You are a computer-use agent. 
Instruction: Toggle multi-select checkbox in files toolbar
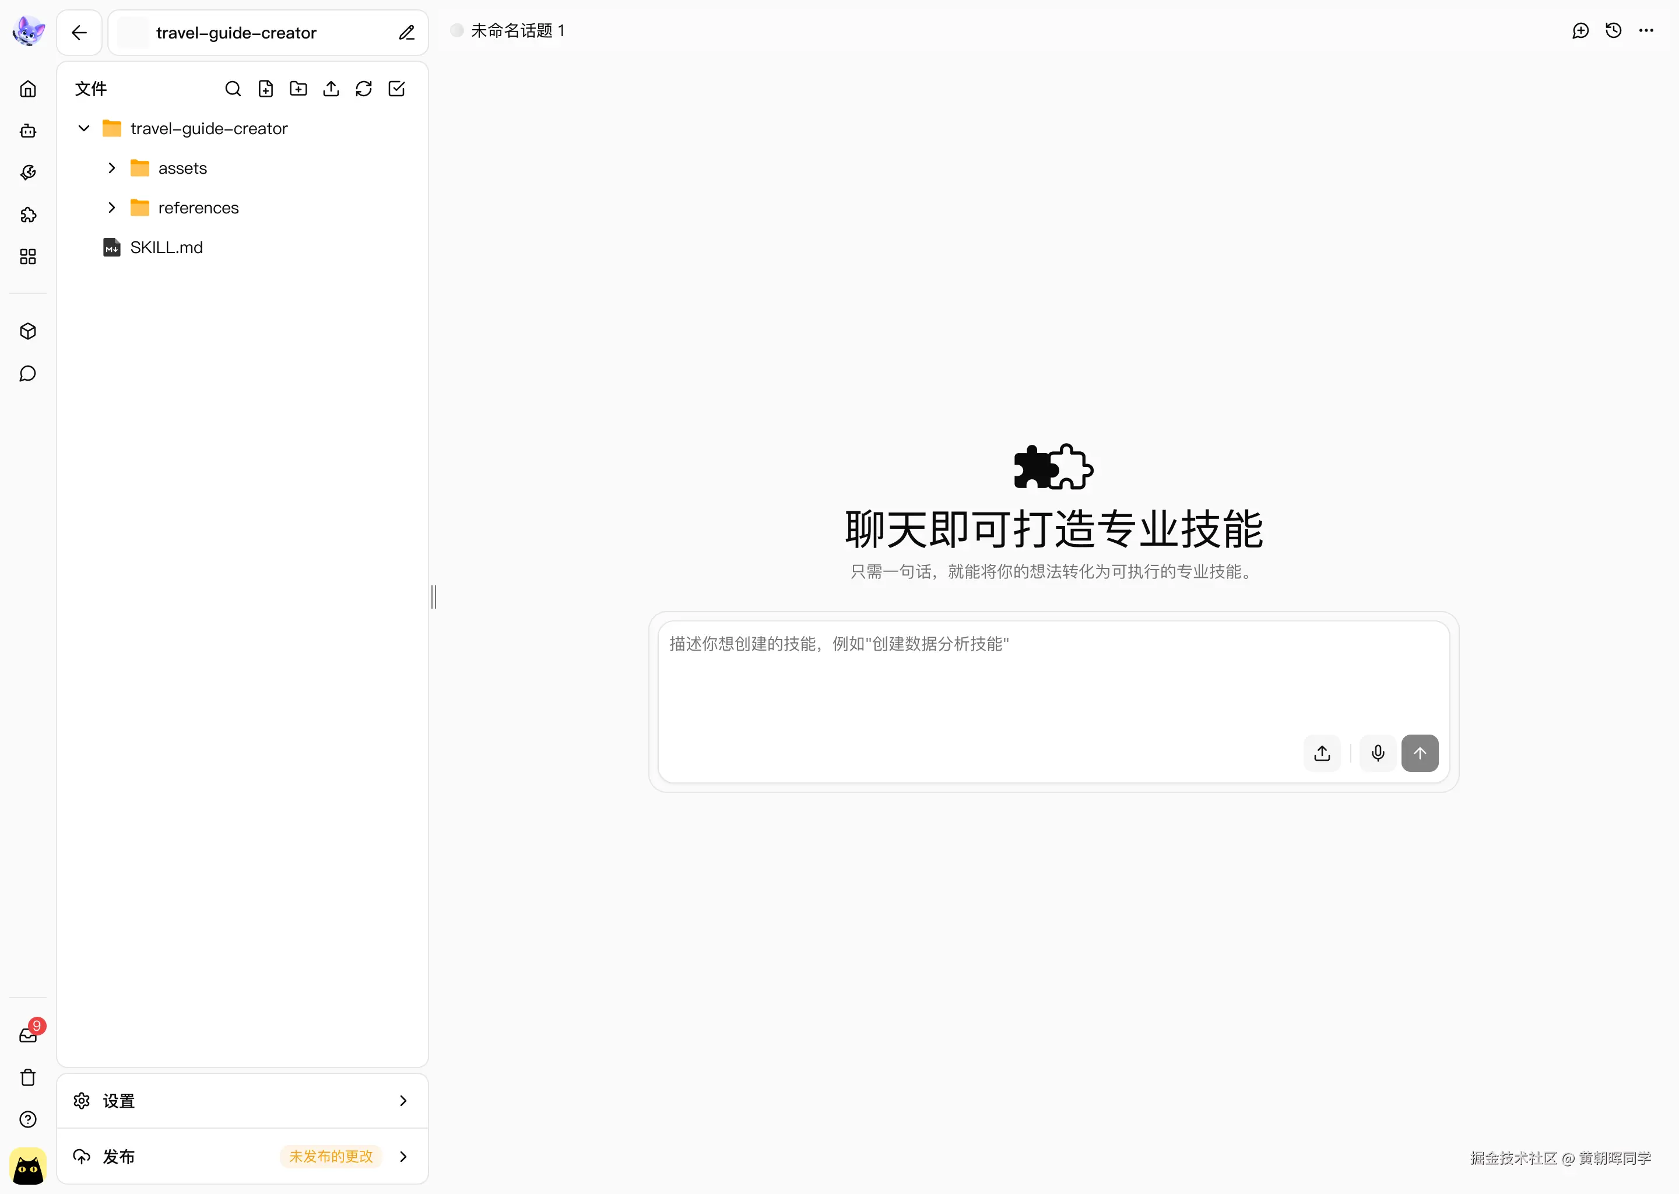396,89
